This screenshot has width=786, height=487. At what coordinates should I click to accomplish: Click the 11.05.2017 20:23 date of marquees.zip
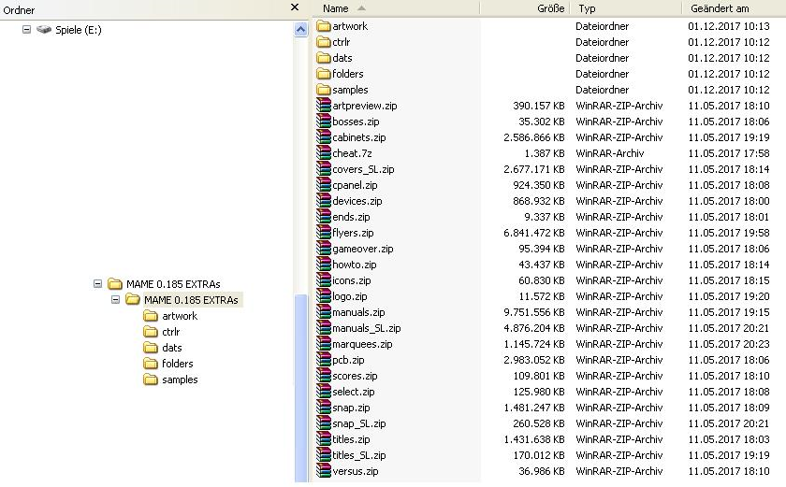point(728,344)
